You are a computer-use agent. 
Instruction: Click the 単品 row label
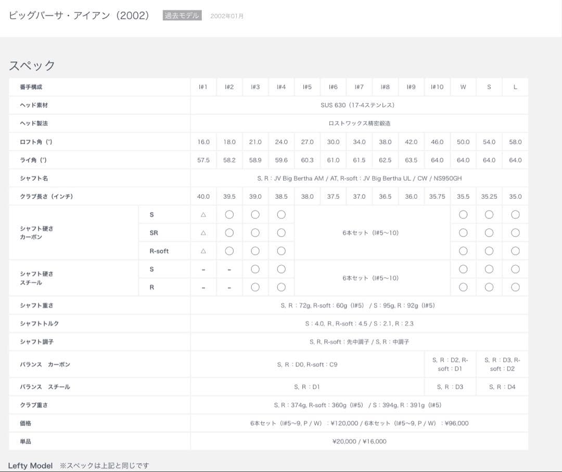[x=25, y=441]
